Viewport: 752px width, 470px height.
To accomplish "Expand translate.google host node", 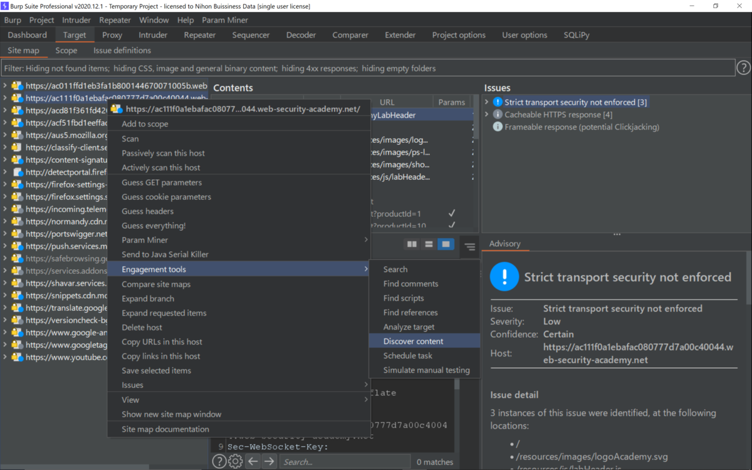I will click(x=5, y=308).
